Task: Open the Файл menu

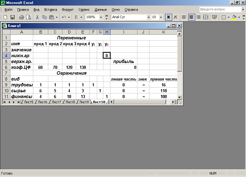Action: point(8,10)
